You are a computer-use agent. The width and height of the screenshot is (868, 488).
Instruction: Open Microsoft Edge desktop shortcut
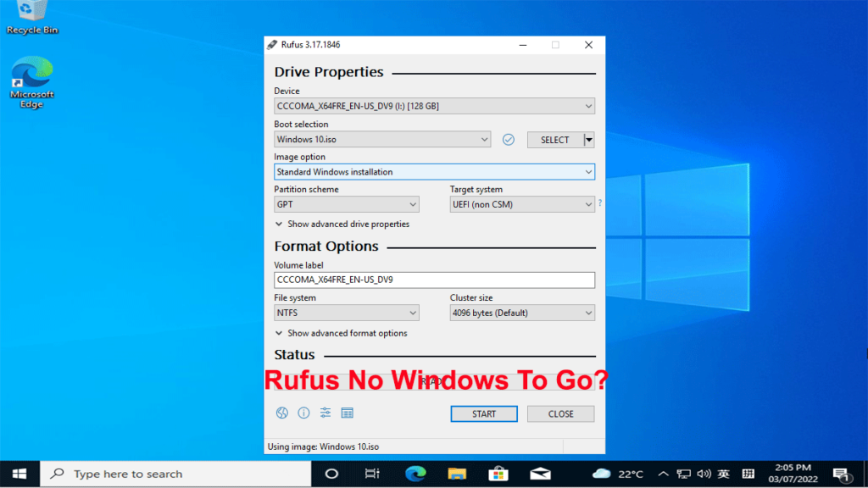[x=32, y=82]
